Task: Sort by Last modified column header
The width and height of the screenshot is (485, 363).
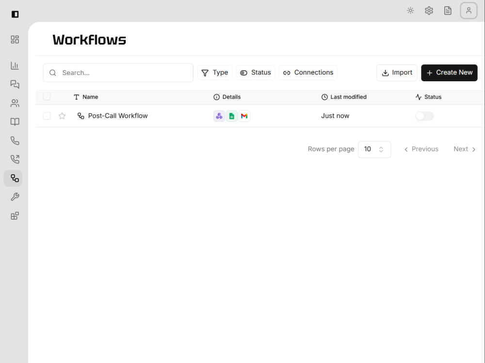Action: pyautogui.click(x=344, y=97)
